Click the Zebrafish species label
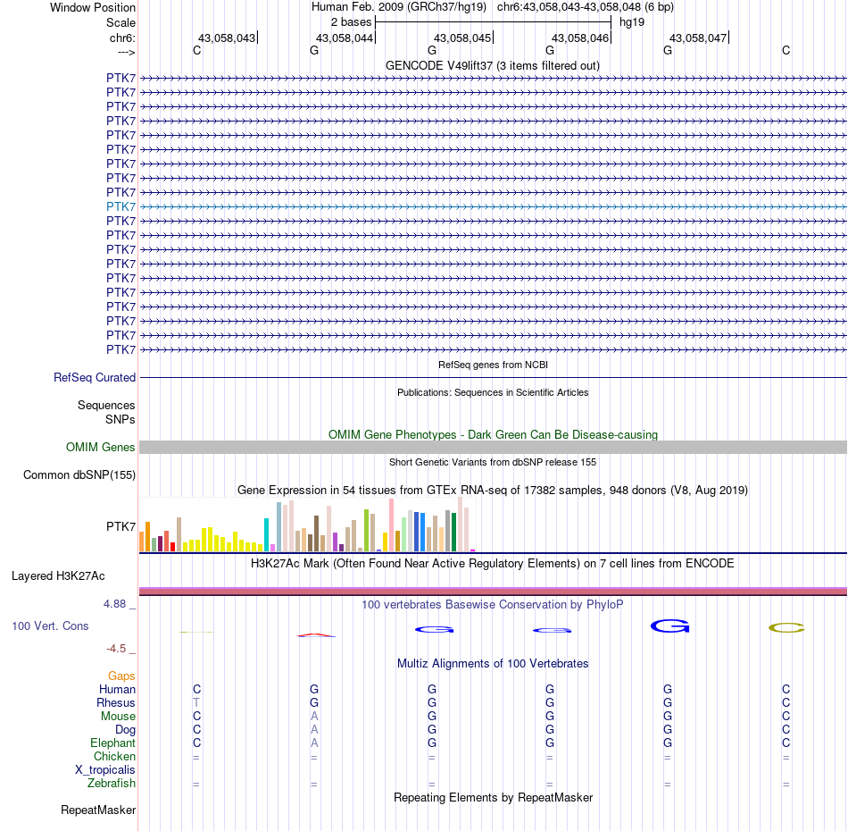 [111, 784]
